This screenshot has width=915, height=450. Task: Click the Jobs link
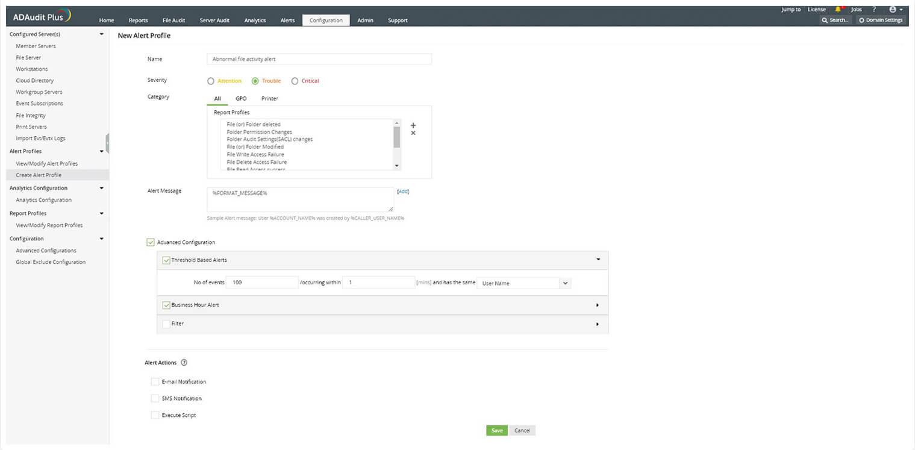856,10
